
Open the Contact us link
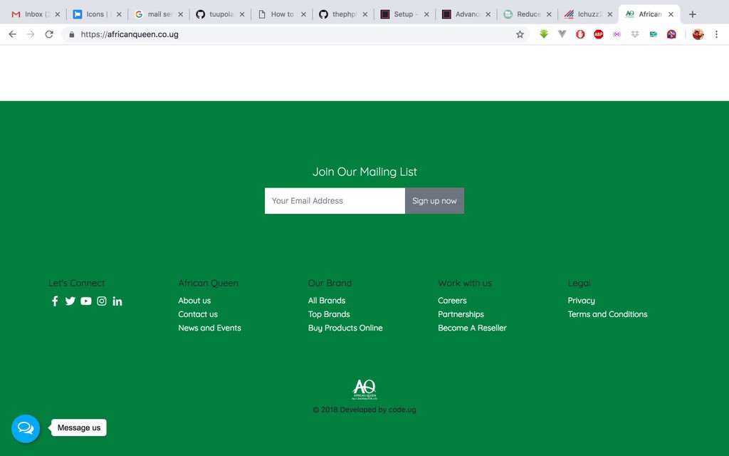[198, 314]
